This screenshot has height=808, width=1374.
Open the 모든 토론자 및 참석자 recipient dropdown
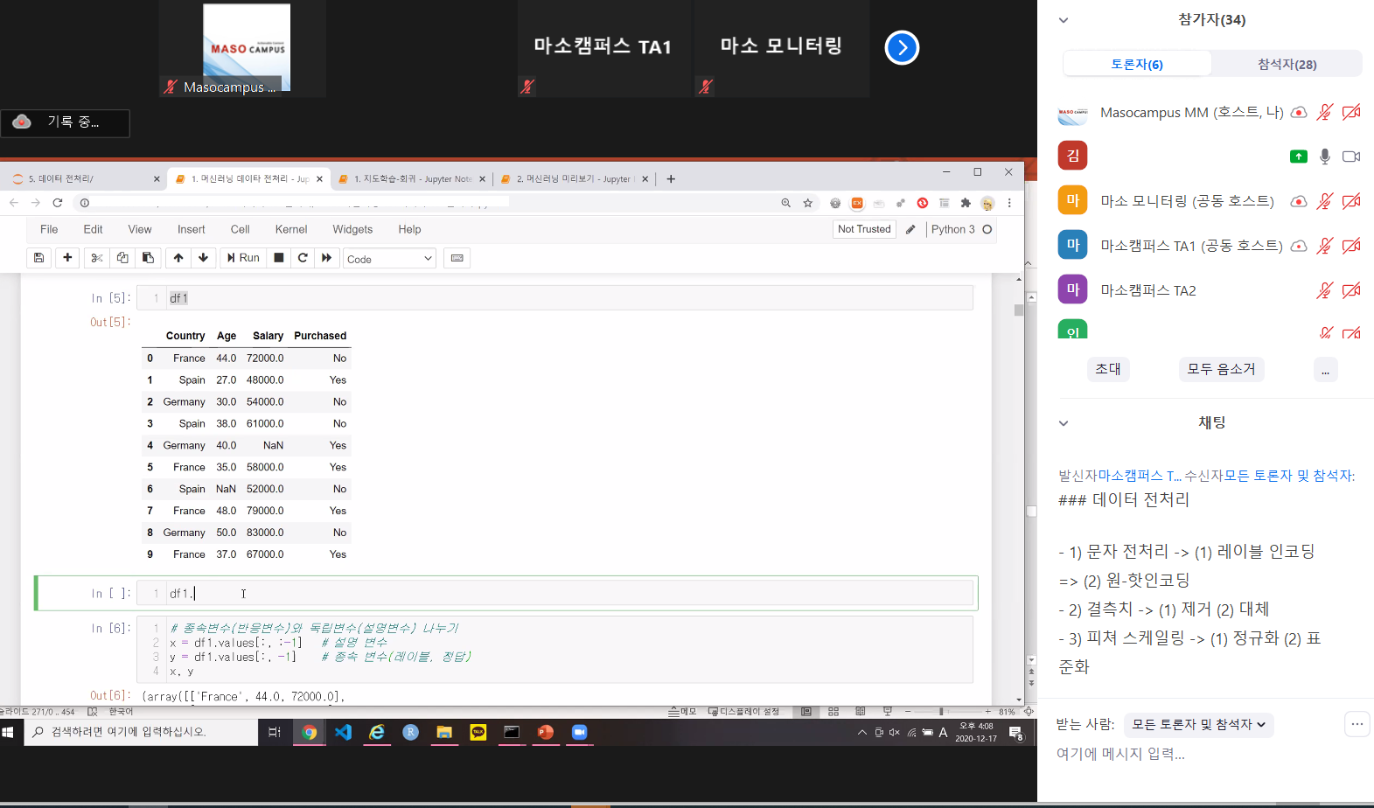coord(1198,725)
